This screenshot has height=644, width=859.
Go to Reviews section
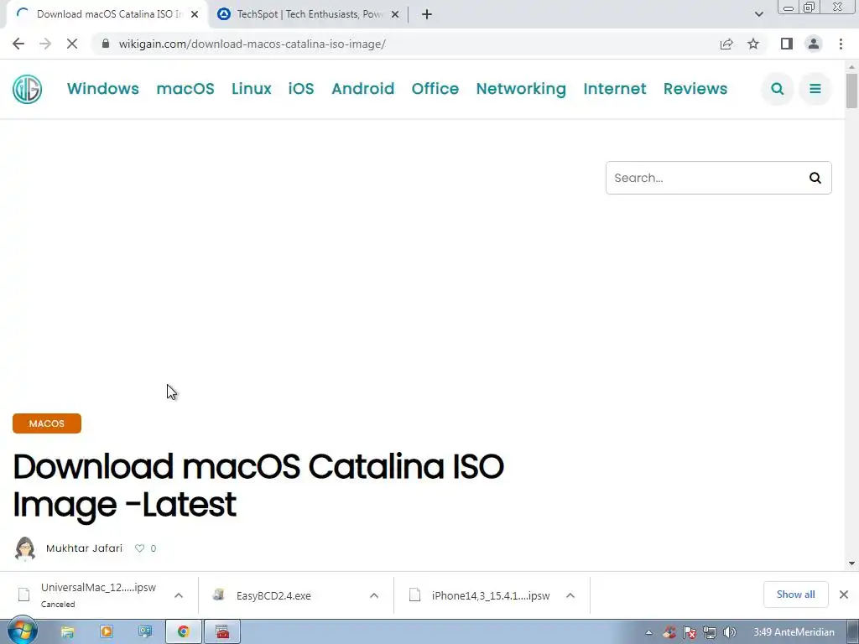tap(695, 89)
